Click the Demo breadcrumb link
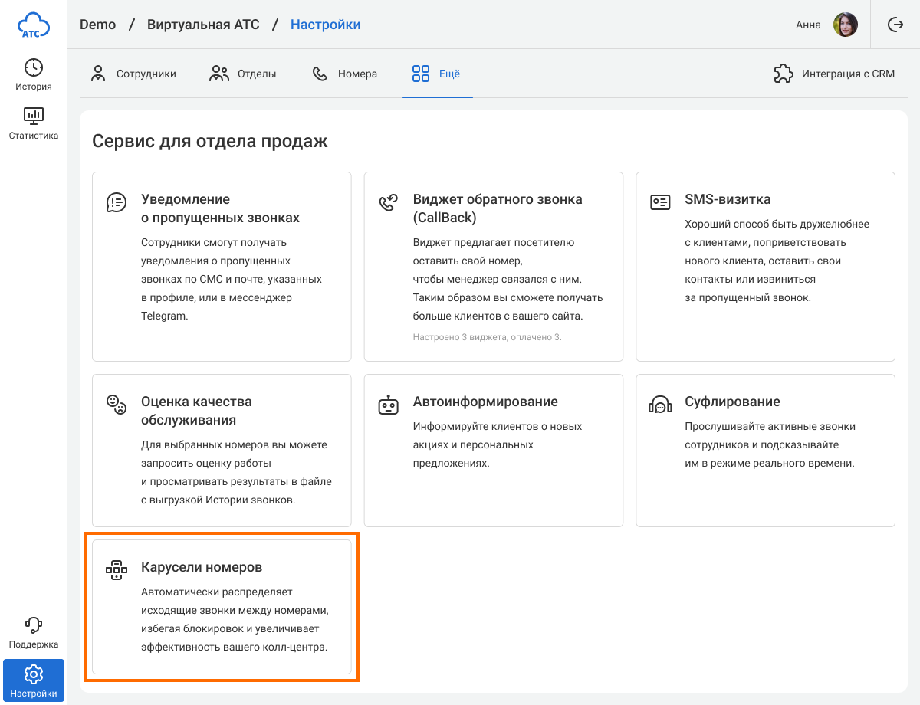Viewport: 920px width, 705px height. point(97,25)
